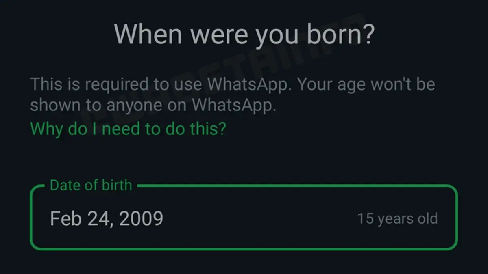Image resolution: width=488 pixels, height=274 pixels.
Task: Open the "Why do I need to do this?" link
Action: click(128, 129)
